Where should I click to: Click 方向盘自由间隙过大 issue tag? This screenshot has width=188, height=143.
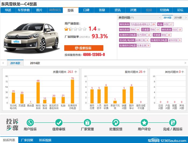point(140,24)
